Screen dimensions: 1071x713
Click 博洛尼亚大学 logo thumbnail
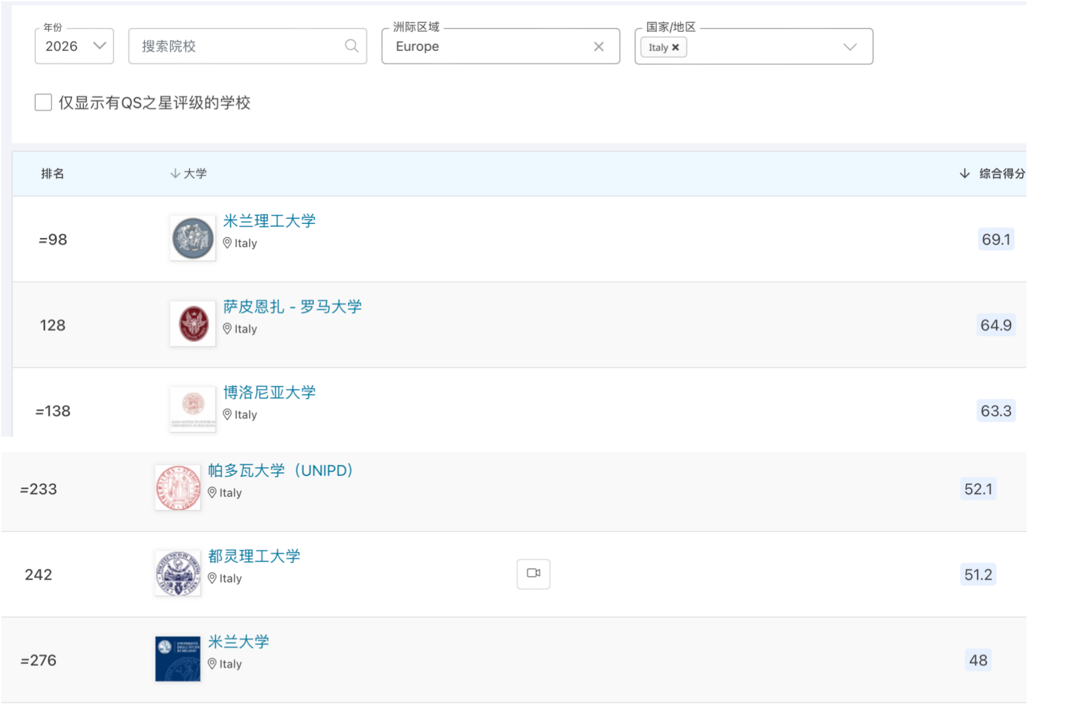pos(193,409)
